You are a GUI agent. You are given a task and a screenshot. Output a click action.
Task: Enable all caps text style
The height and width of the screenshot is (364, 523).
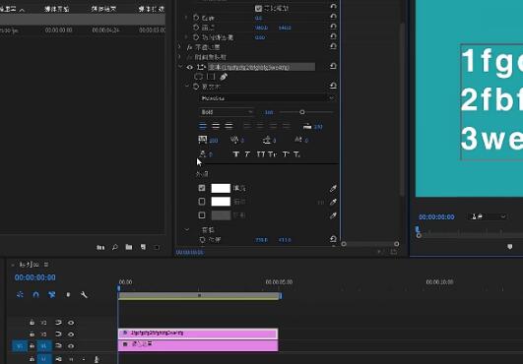tap(260, 154)
